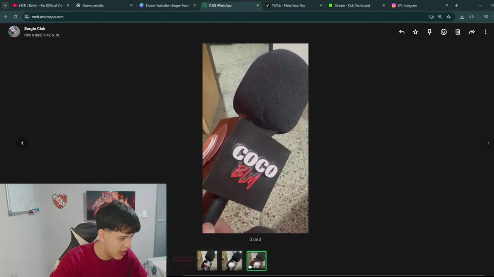Open Sergio Club's profile picture
The height and width of the screenshot is (277, 494).
14,32
